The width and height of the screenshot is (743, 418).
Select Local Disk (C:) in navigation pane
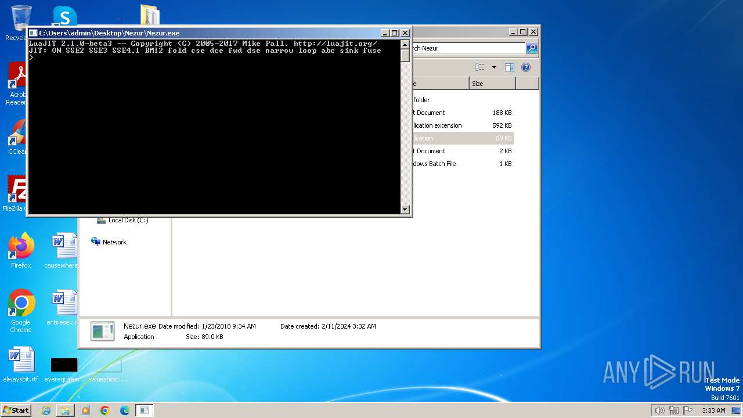pos(122,220)
